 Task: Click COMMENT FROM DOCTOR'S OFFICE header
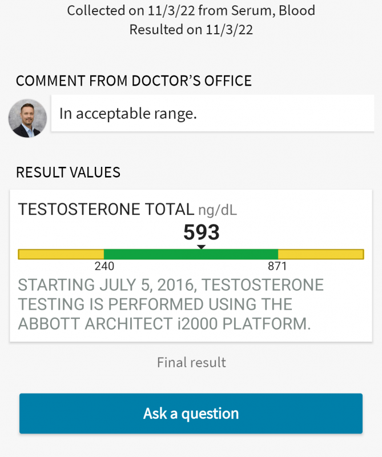(134, 81)
